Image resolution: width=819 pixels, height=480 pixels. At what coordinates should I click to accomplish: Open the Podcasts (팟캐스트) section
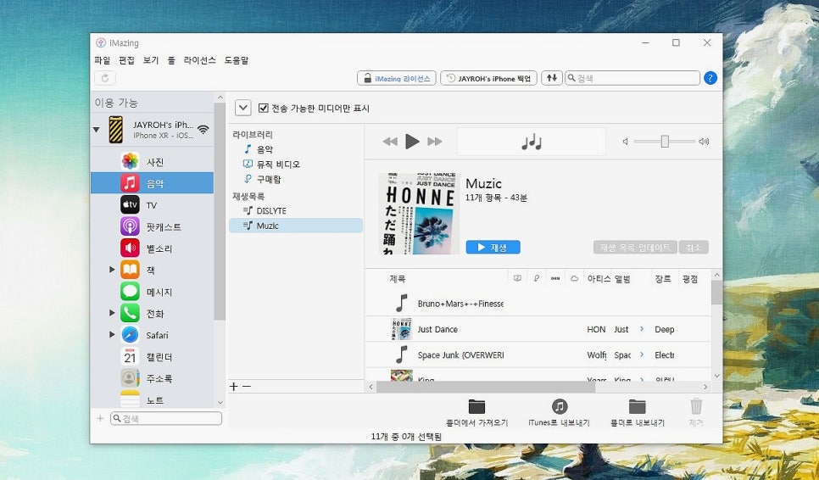click(x=152, y=226)
